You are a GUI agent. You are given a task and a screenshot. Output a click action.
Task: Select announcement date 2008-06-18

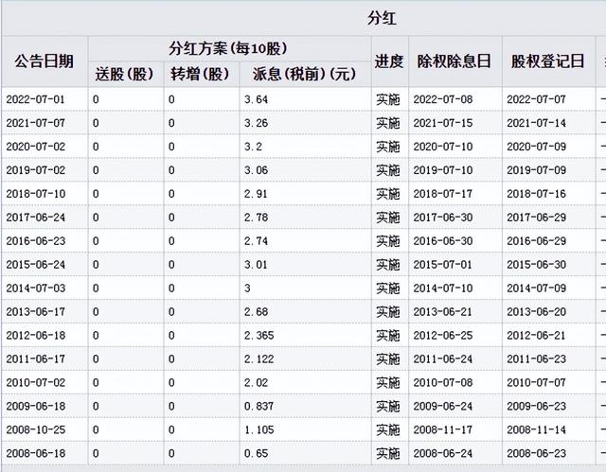[36, 453]
